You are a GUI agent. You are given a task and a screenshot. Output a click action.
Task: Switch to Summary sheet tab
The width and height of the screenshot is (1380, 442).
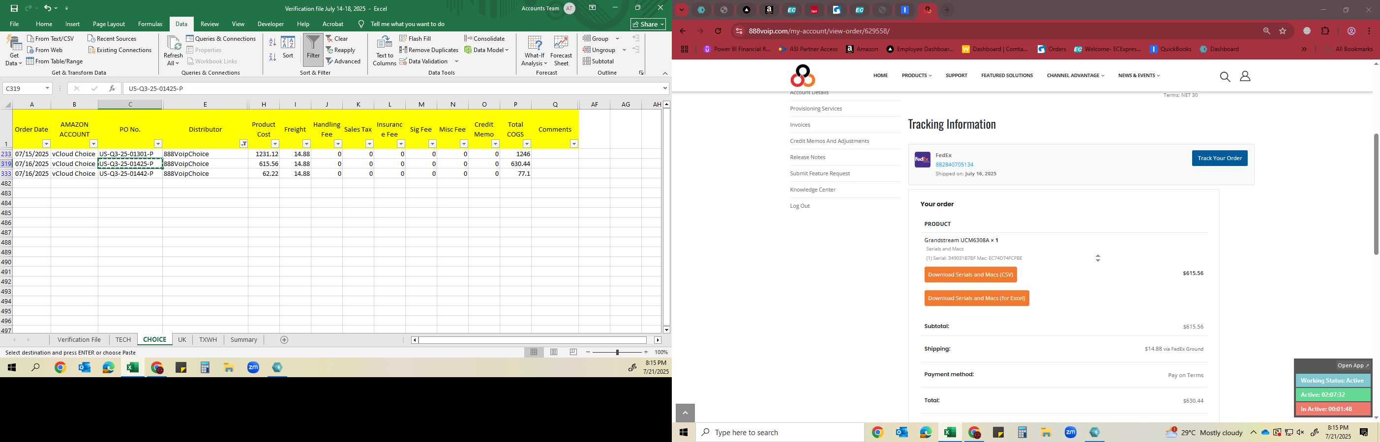tap(244, 340)
